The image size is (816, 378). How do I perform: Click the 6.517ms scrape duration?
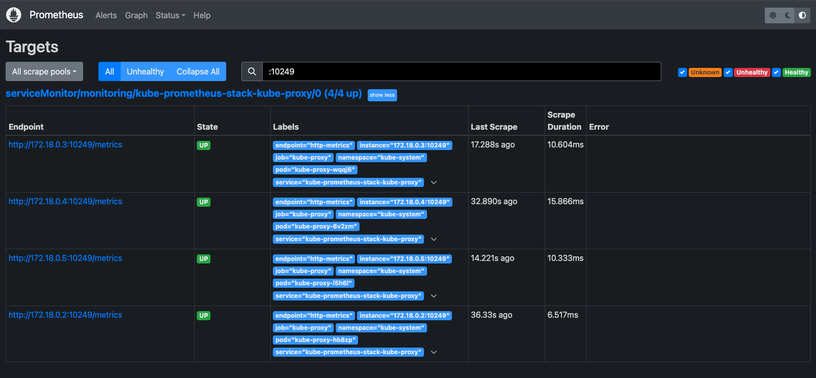[563, 315]
